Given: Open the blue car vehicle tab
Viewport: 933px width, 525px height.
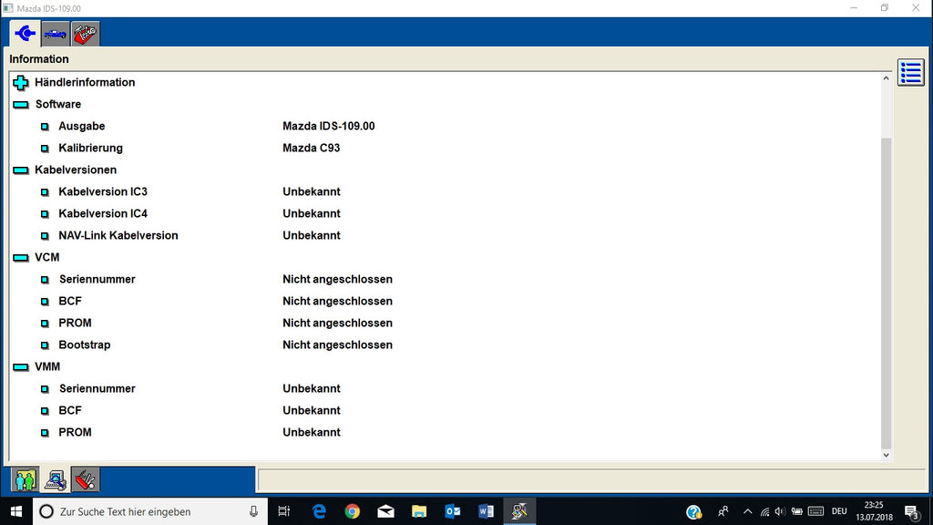Looking at the screenshot, I should [55, 34].
